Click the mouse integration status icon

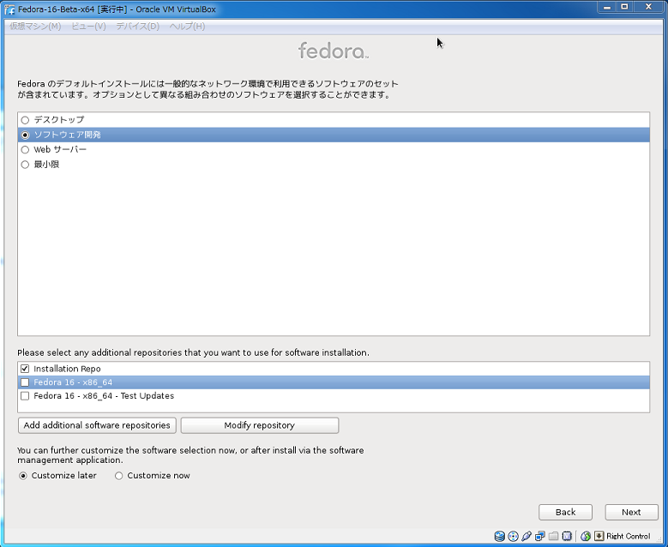(x=586, y=536)
